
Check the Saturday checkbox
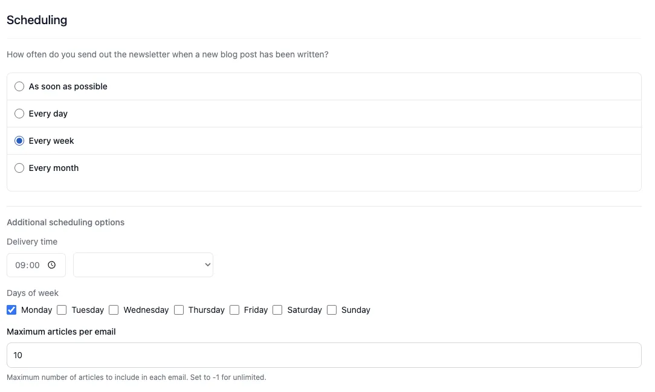(x=277, y=310)
